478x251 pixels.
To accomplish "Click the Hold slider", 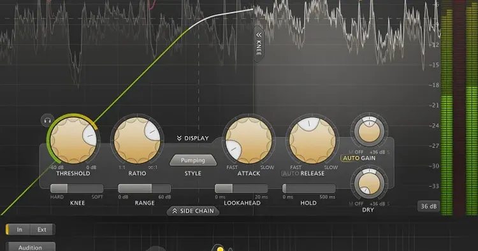I will click(309, 189).
